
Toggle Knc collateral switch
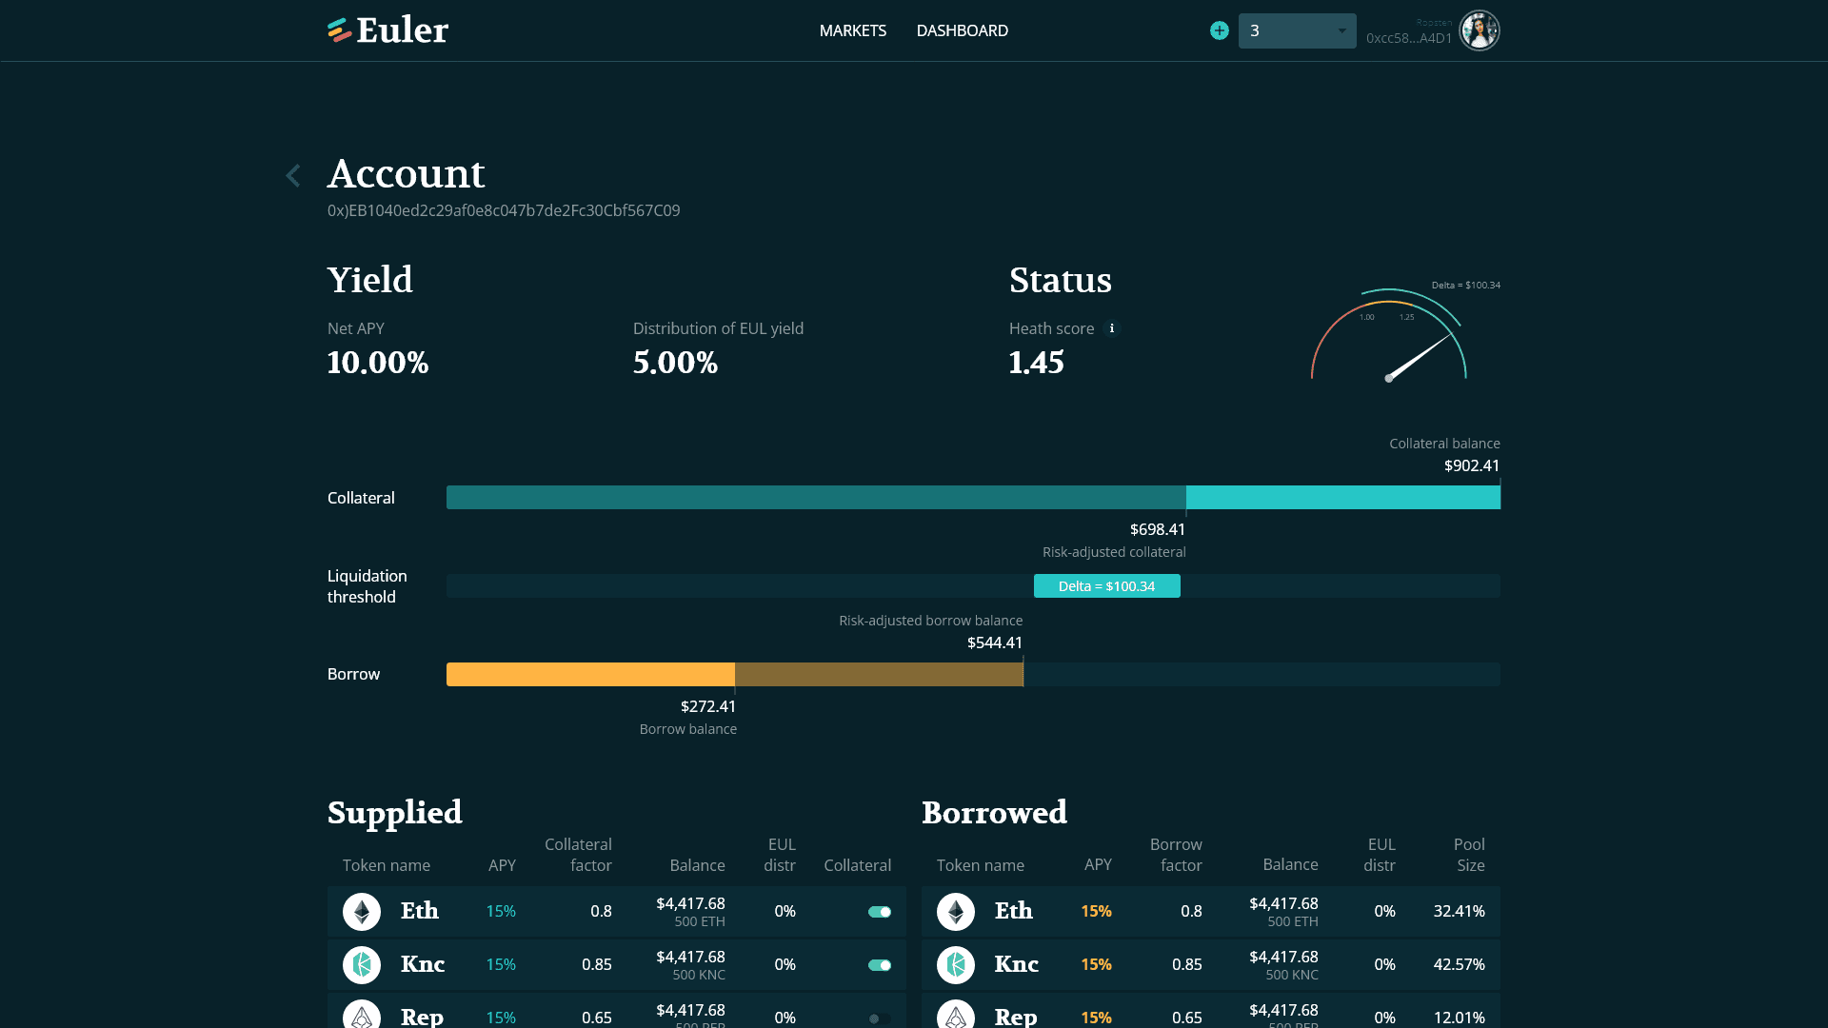click(x=880, y=965)
